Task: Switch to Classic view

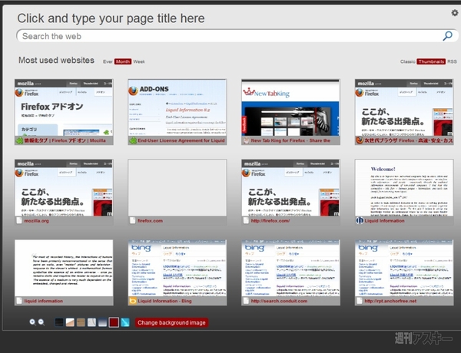Action: point(407,61)
